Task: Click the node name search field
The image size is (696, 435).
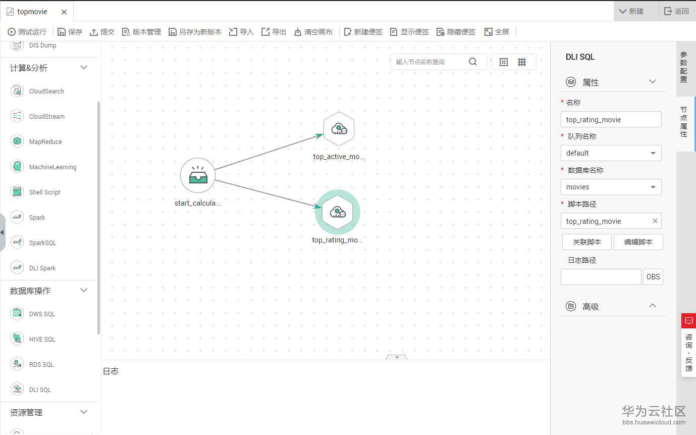Action: [429, 62]
